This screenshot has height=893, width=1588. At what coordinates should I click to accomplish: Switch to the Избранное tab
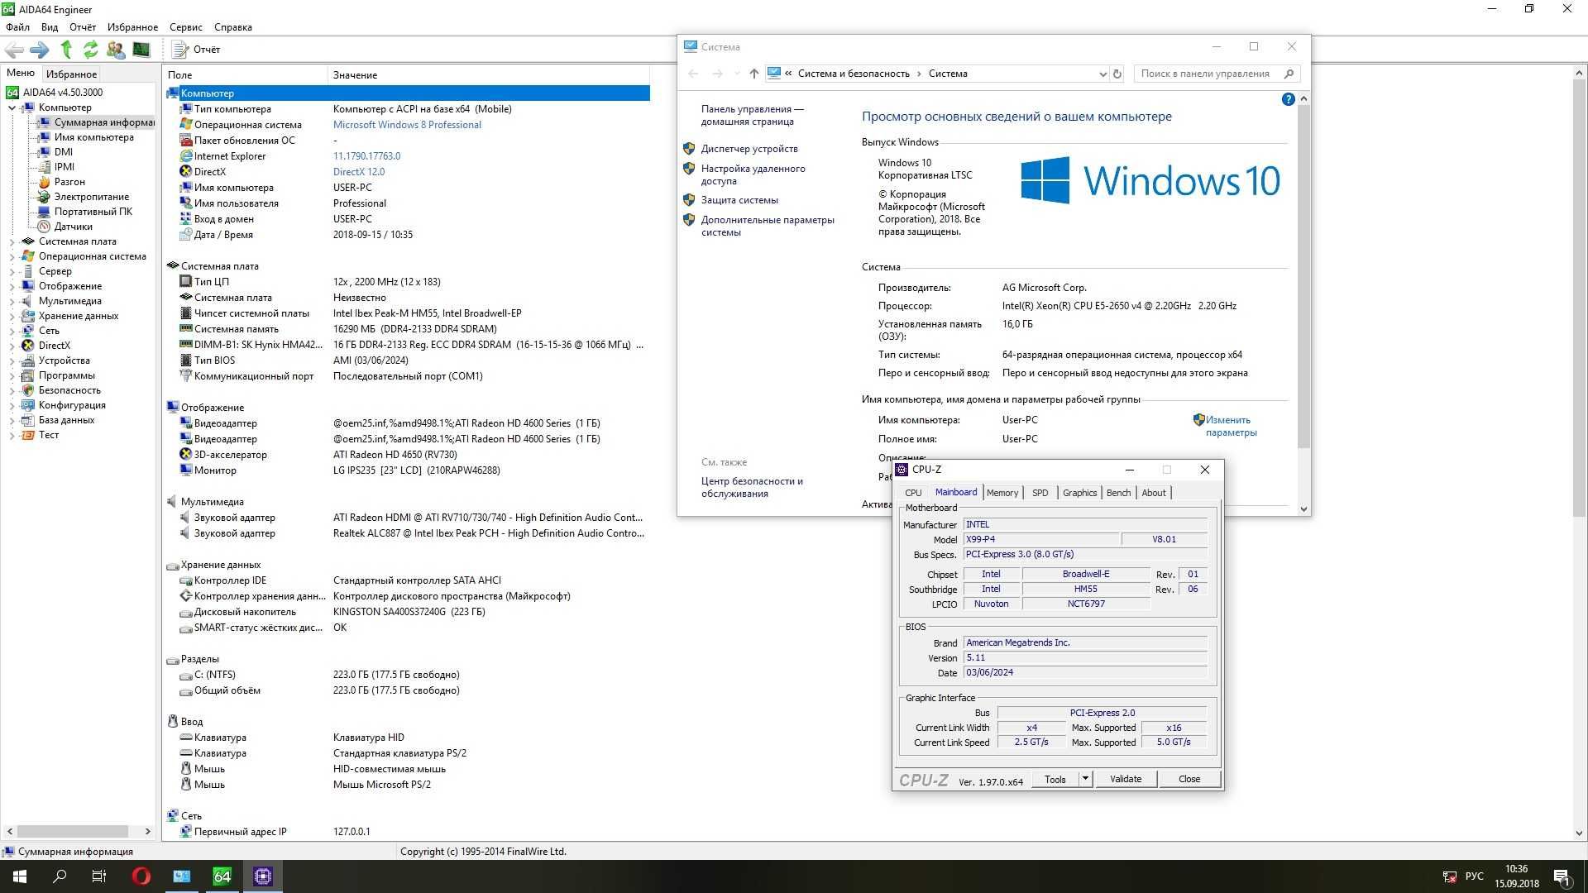(x=71, y=74)
